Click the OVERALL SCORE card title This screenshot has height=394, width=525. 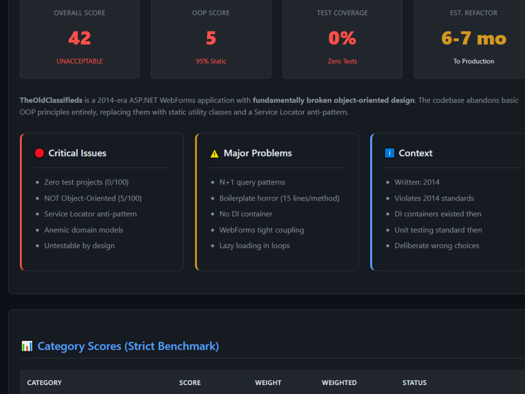pos(80,13)
